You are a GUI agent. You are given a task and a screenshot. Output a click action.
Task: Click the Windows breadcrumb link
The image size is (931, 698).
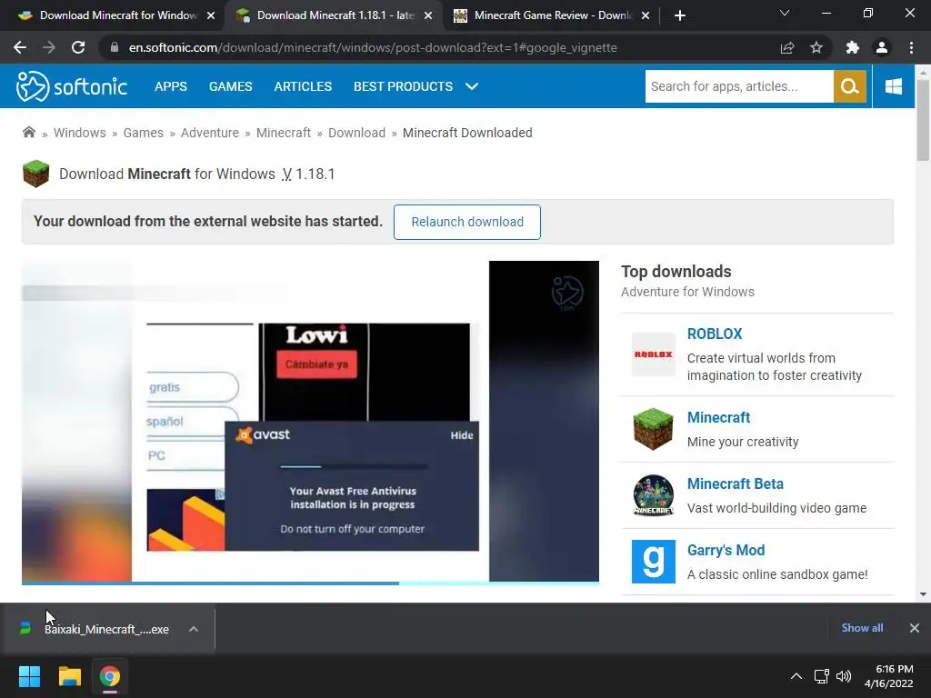80,133
